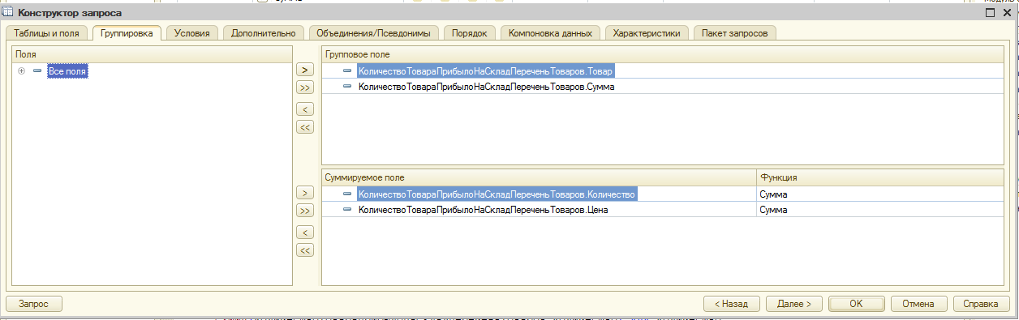Image resolution: width=1019 pixels, height=320 pixels.
Task: Click the icon of the .Цена summed field
Action: pos(347,210)
